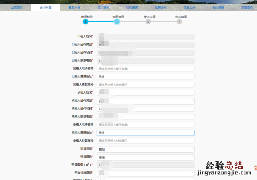Click step 2 circle 合同信息
This screenshot has height=180, width=257.
pyautogui.click(x=117, y=22)
